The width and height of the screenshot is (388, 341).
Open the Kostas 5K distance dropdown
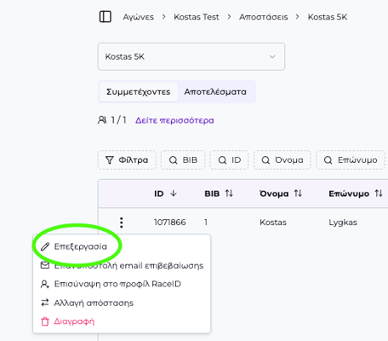[x=191, y=56]
